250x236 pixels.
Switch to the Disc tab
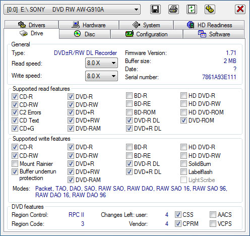coord(85,34)
